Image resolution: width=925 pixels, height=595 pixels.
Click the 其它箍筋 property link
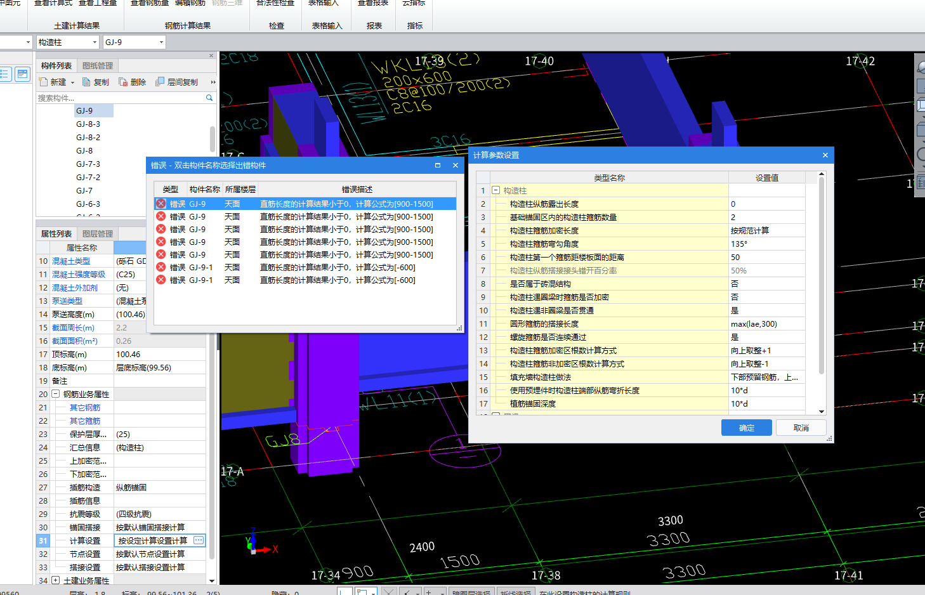[85, 421]
